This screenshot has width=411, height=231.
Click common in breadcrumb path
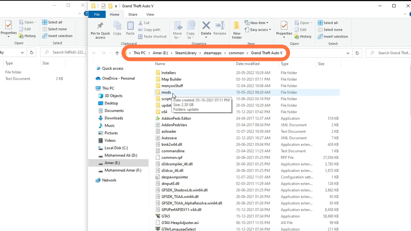(236, 53)
